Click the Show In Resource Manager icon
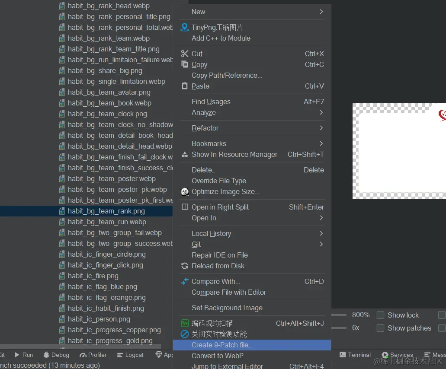Screen dimensions: 446x369 [185, 154]
